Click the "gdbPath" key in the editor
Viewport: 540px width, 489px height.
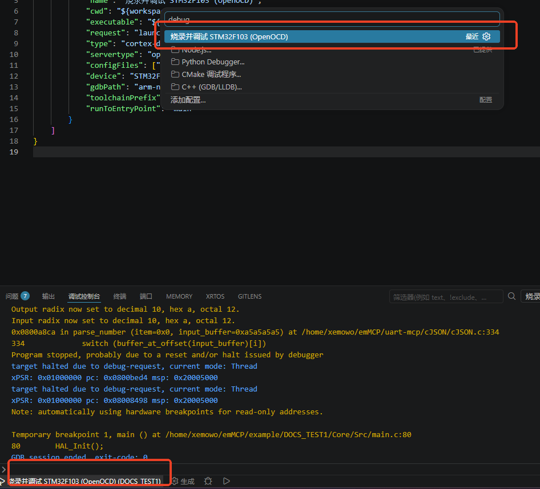(106, 87)
